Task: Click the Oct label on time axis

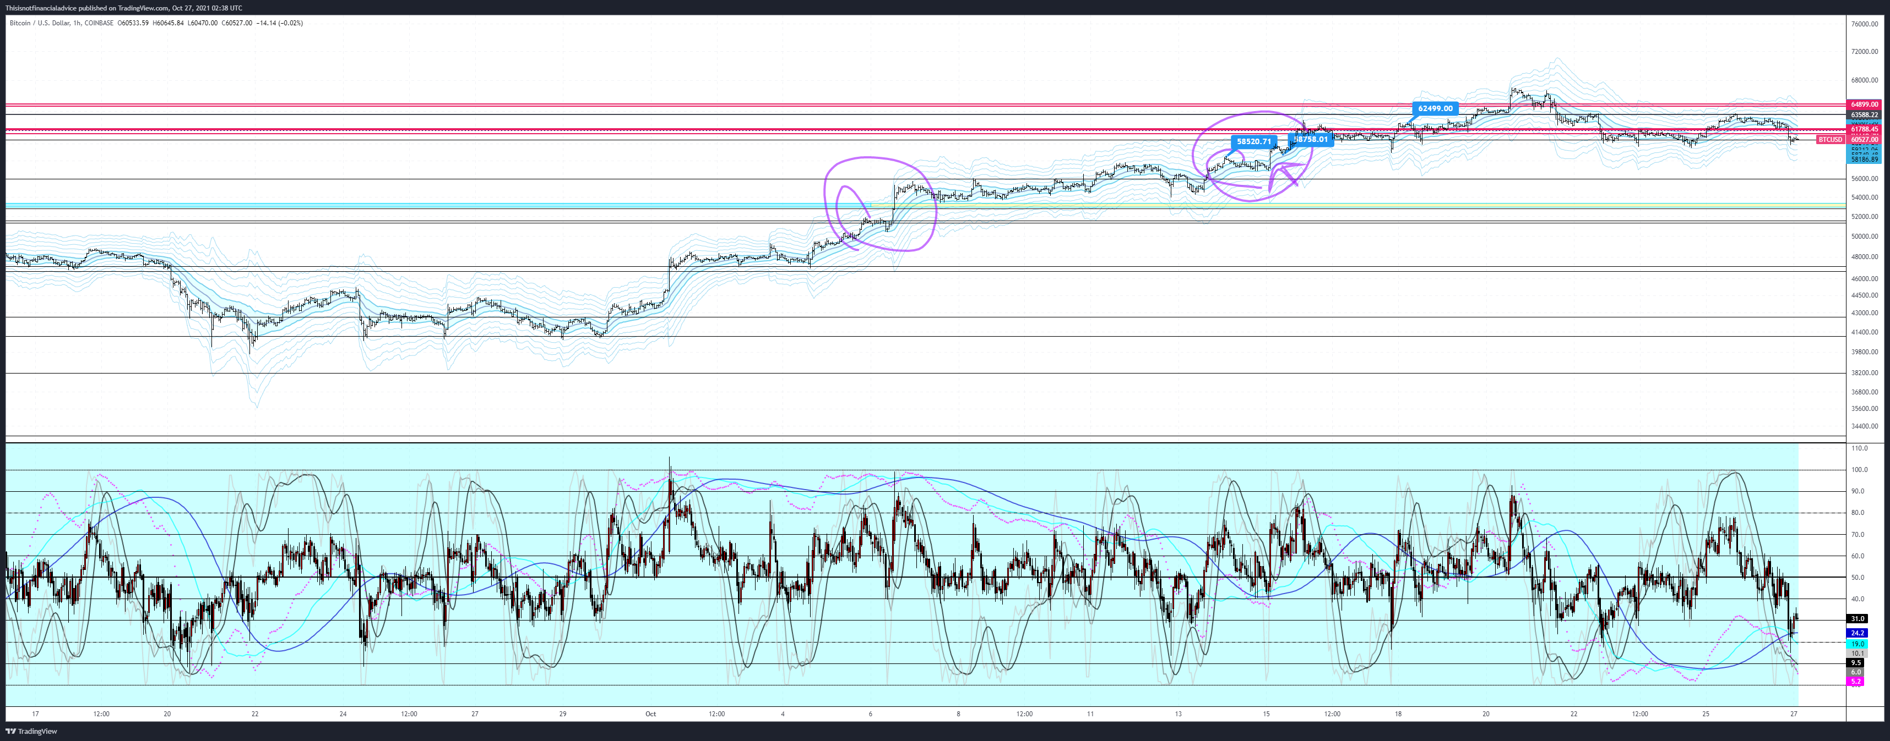Action: click(x=651, y=714)
